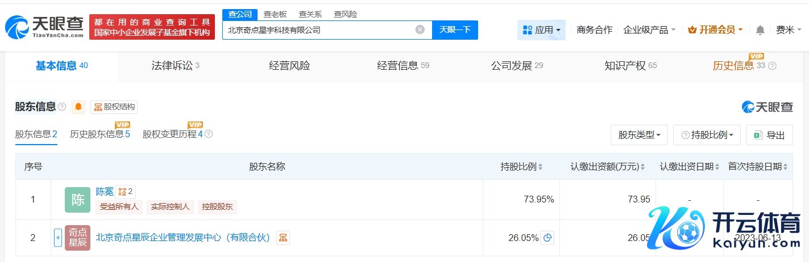This screenshot has height=262, width=809.
Task: Click the company name search input field
Action: click(x=318, y=30)
